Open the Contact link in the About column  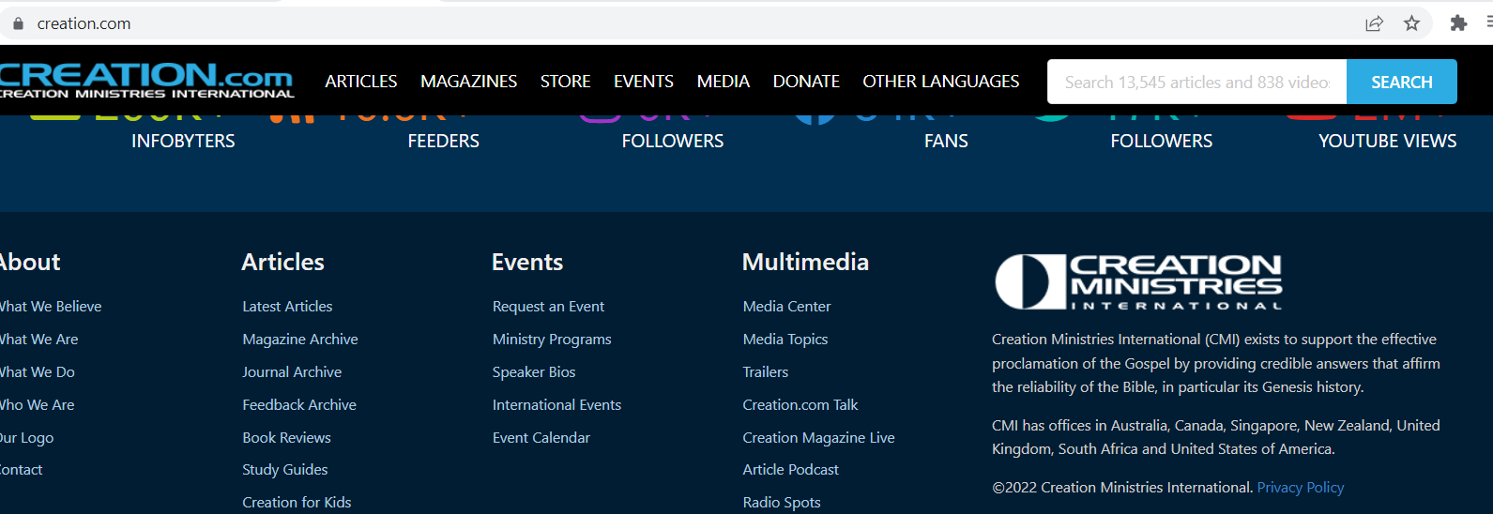click(21, 470)
